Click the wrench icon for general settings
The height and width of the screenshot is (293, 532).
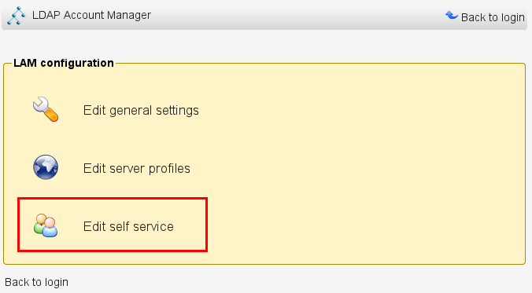coord(46,109)
